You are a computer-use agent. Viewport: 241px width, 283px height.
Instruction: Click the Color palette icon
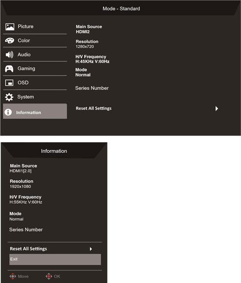tap(10, 40)
